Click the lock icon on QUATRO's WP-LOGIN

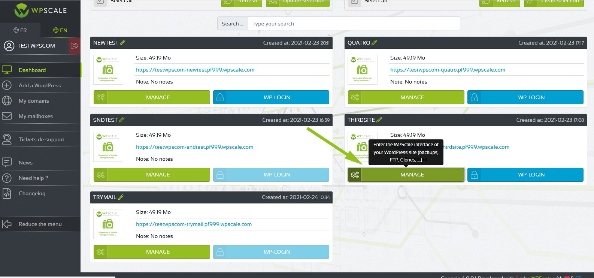(x=474, y=97)
